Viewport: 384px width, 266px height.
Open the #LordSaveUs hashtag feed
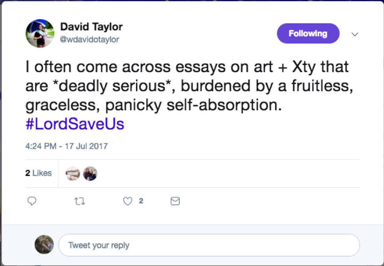coord(75,124)
